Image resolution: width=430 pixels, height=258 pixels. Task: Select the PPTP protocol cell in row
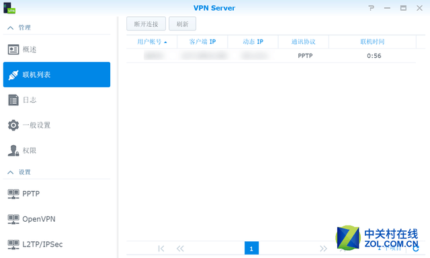pos(305,56)
